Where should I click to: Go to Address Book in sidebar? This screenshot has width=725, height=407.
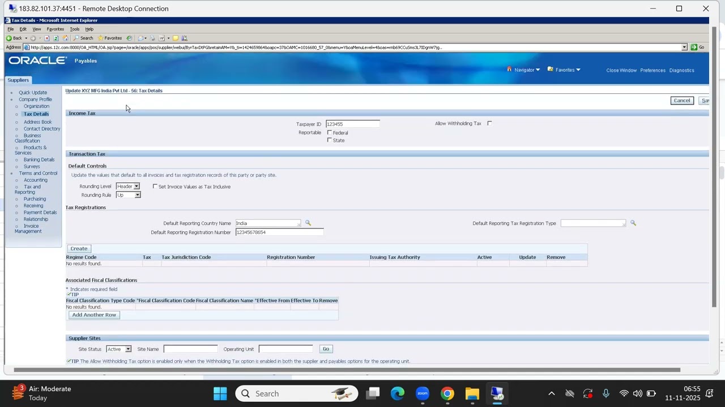pyautogui.click(x=37, y=122)
